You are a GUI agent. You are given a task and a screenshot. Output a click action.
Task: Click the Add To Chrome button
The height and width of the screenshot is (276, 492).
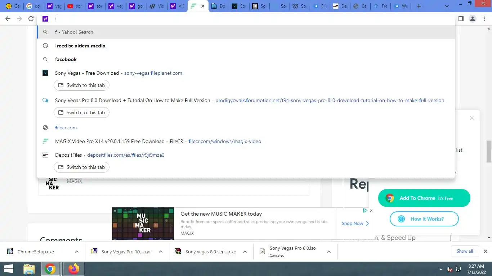point(424,198)
